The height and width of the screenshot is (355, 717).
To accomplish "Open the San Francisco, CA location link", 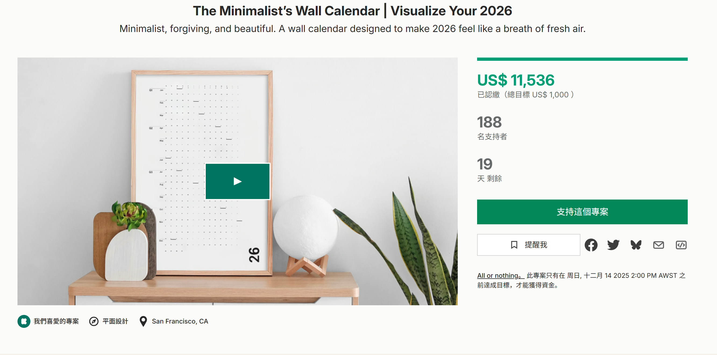I will coord(180,321).
